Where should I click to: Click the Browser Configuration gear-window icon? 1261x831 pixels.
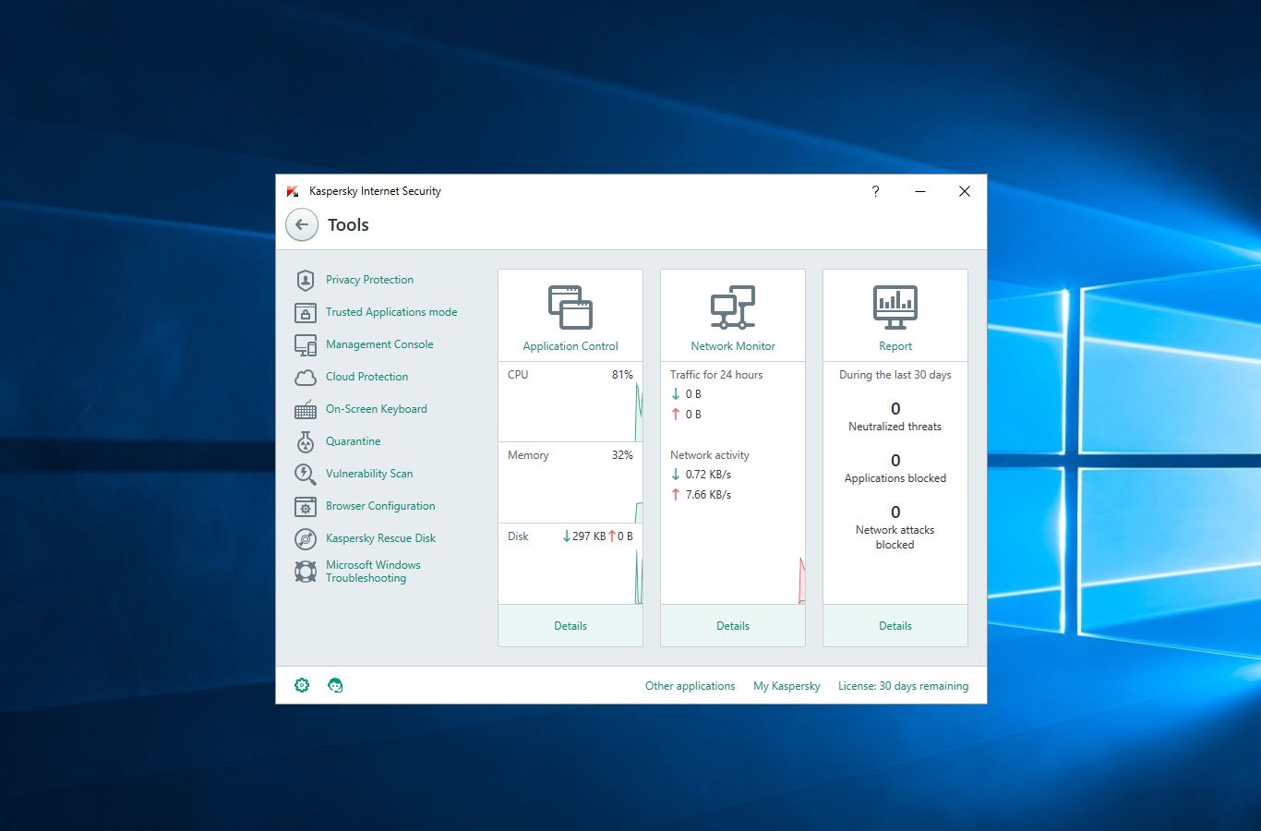tap(306, 507)
